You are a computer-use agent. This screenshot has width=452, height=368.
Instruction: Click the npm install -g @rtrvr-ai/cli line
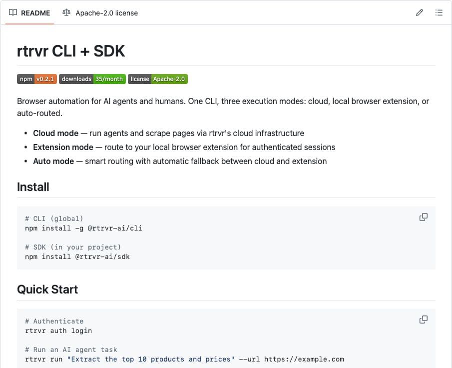(x=83, y=228)
